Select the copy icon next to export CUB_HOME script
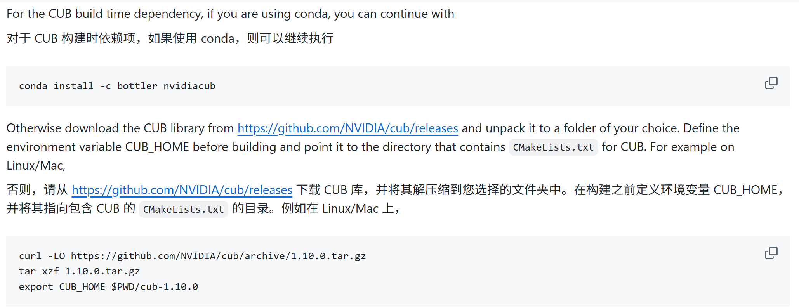799x307 pixels. point(771,253)
